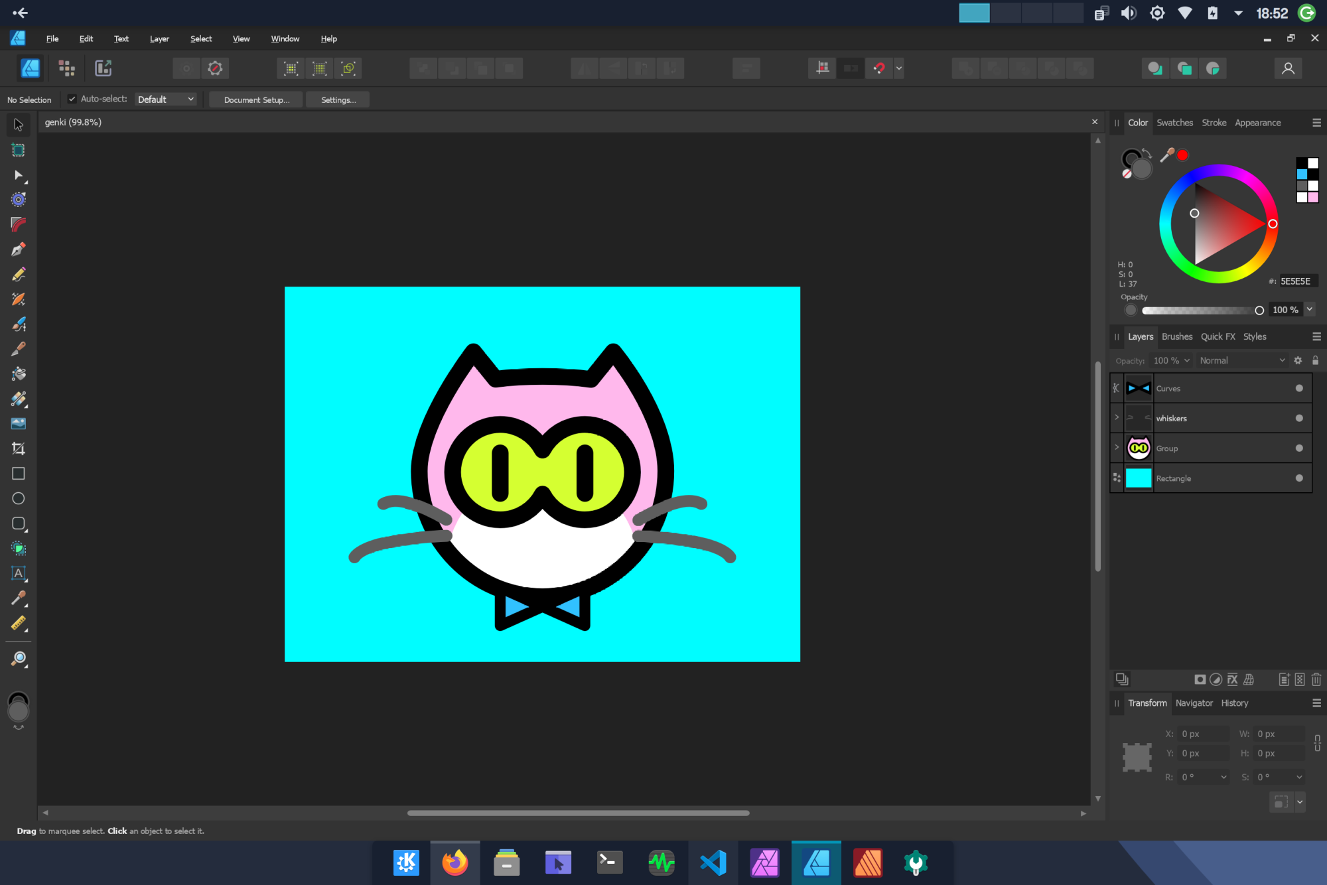Hide the whiskers layer

point(1299,418)
